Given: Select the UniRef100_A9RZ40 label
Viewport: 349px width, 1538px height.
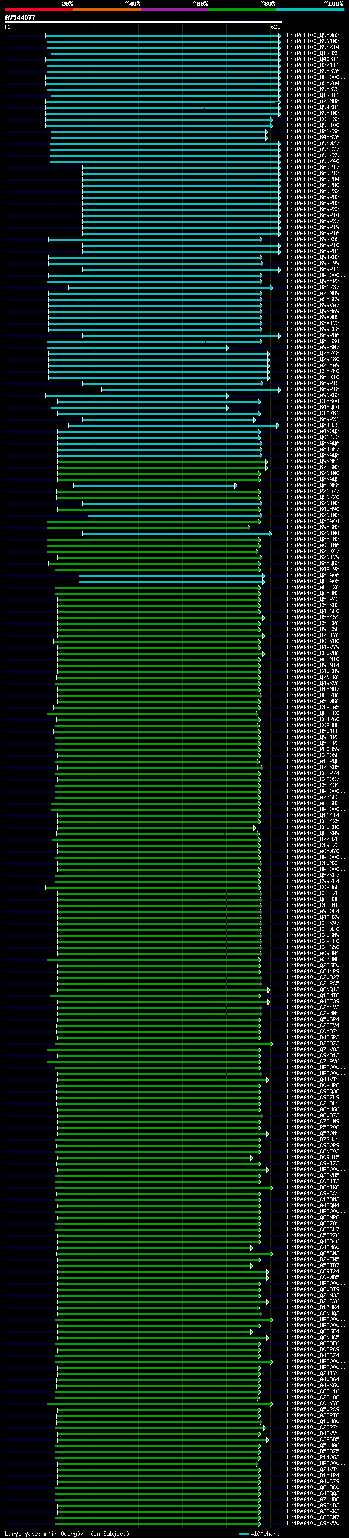Looking at the screenshot, I should point(313,161).
